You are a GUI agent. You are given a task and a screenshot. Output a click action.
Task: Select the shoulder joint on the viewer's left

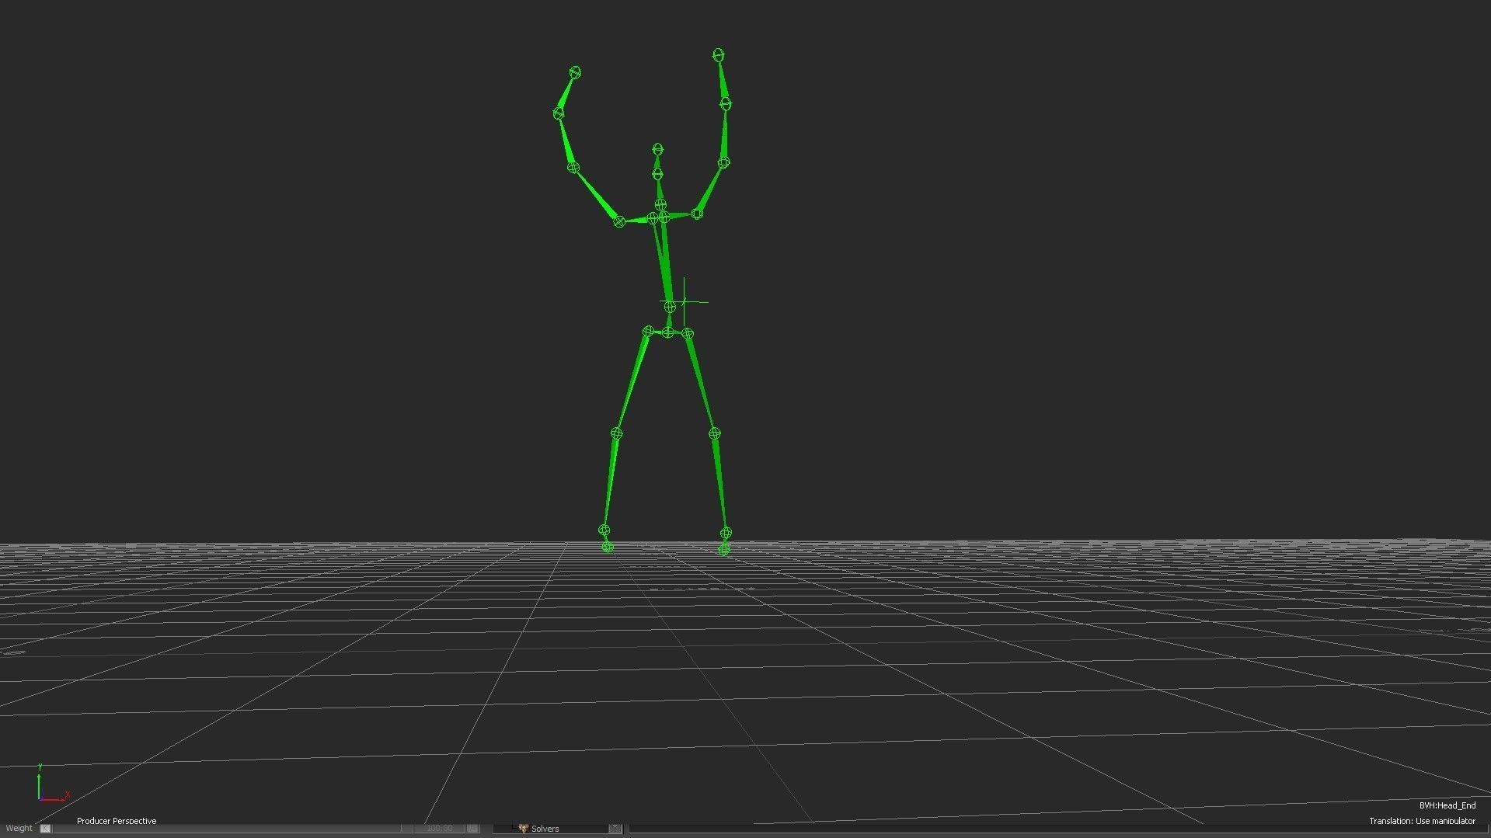pos(619,222)
